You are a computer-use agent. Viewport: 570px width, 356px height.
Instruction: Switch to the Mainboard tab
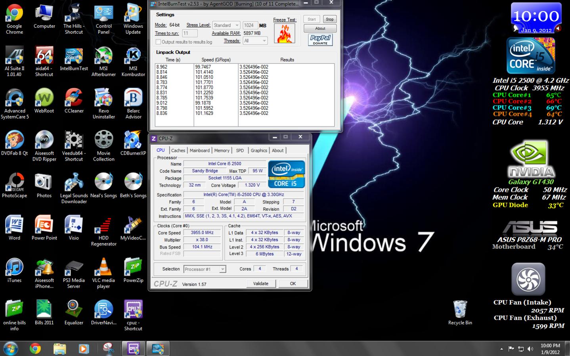[x=199, y=150]
